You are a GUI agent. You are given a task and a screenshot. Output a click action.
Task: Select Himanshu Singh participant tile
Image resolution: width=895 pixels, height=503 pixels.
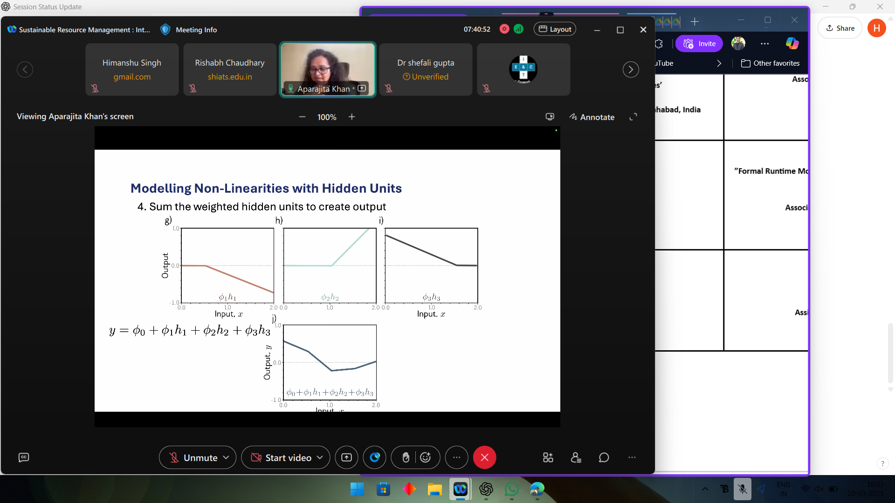point(132,69)
